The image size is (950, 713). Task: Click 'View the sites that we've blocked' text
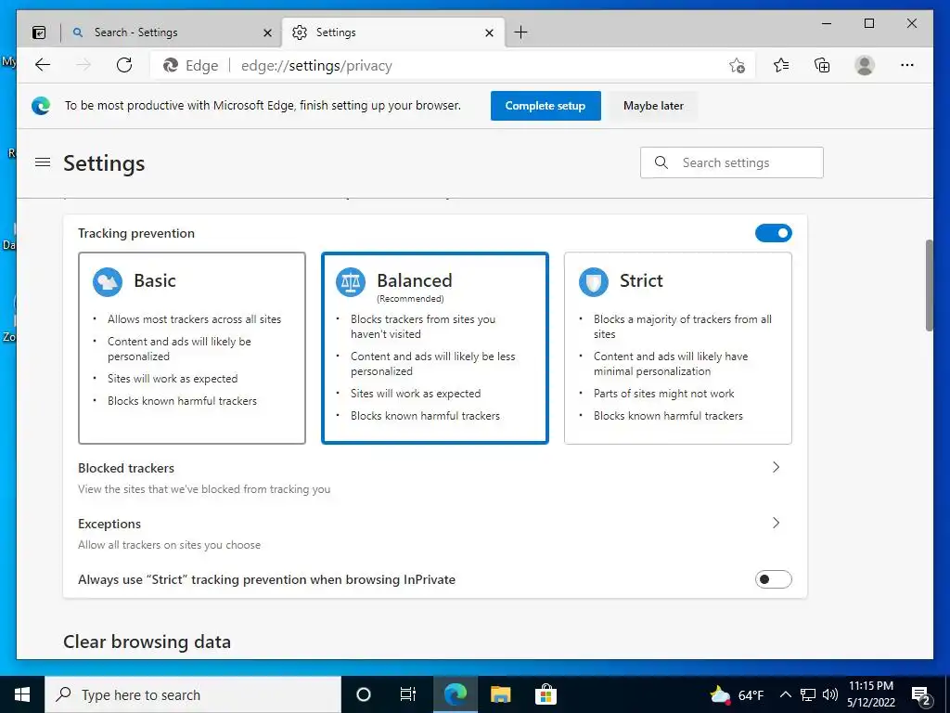pyautogui.click(x=204, y=489)
